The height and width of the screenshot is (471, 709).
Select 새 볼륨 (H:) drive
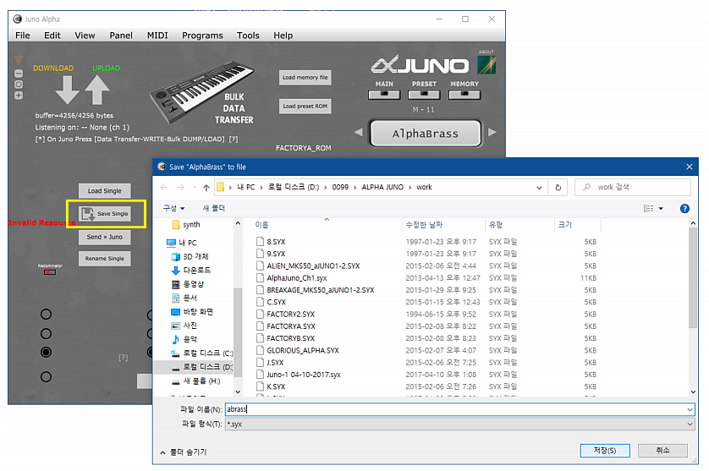[195, 381]
